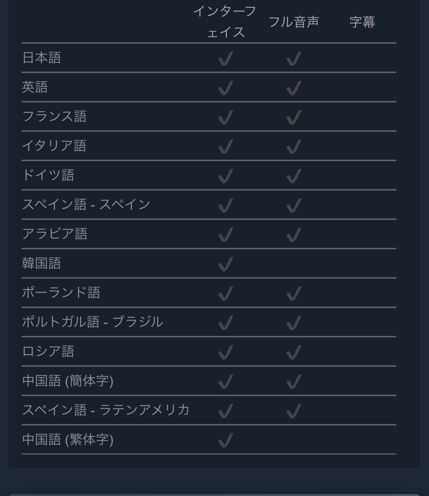
Task: Click the フル音声 checkmark for 中国語 (簡体字)
Action: [294, 381]
